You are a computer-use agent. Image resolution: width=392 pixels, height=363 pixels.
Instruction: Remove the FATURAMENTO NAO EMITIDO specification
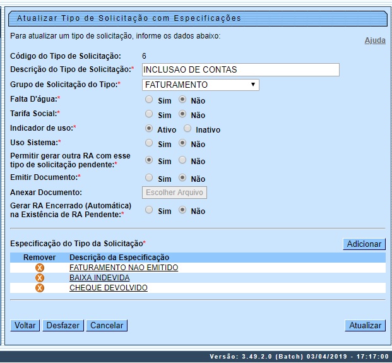click(40, 268)
